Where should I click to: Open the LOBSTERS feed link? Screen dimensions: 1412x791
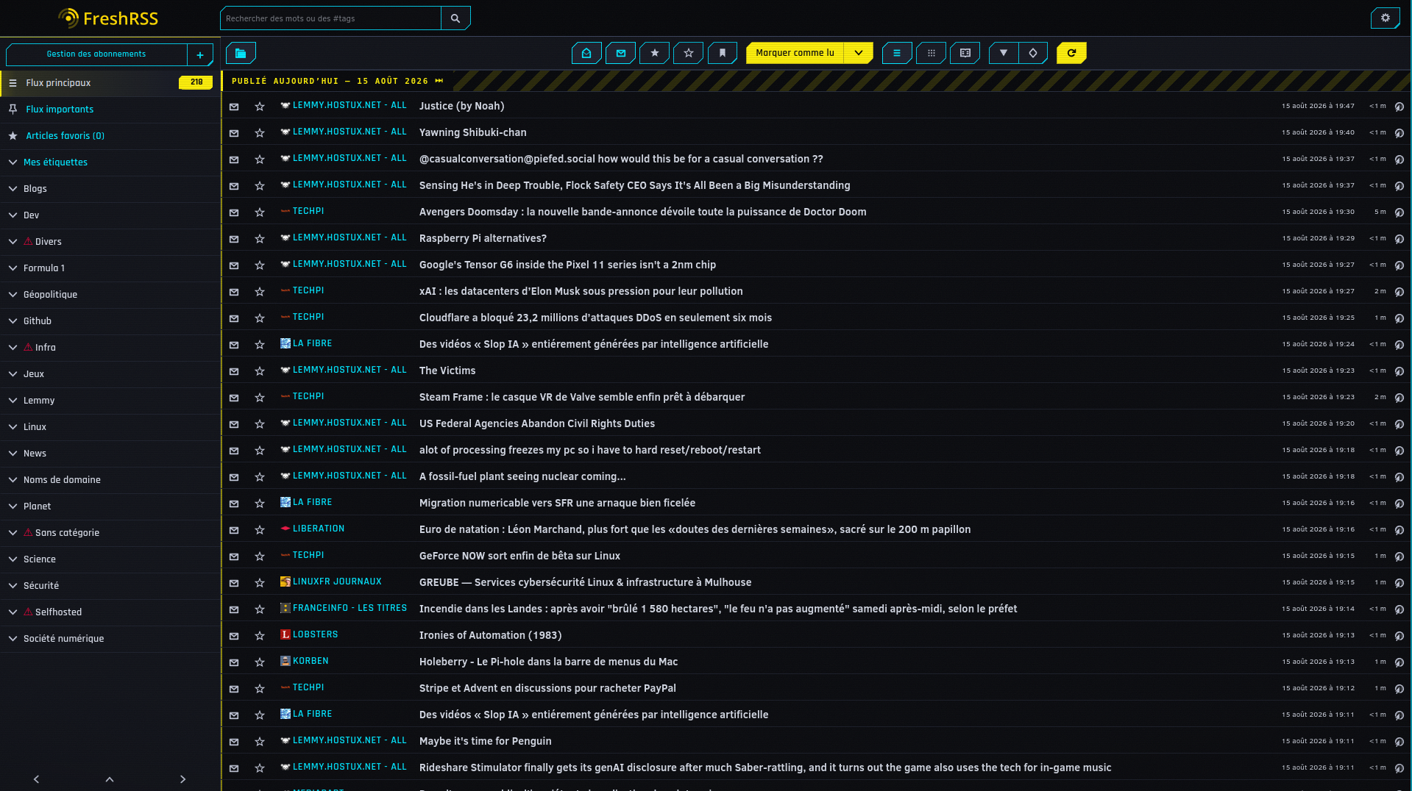316,634
